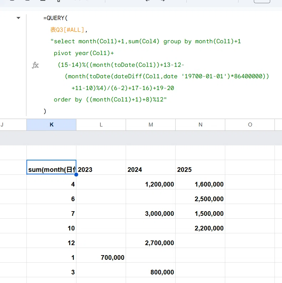Select column L header

point(101,125)
